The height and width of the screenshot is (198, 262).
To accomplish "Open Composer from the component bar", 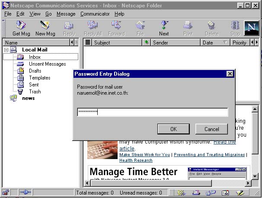I will [240, 193].
